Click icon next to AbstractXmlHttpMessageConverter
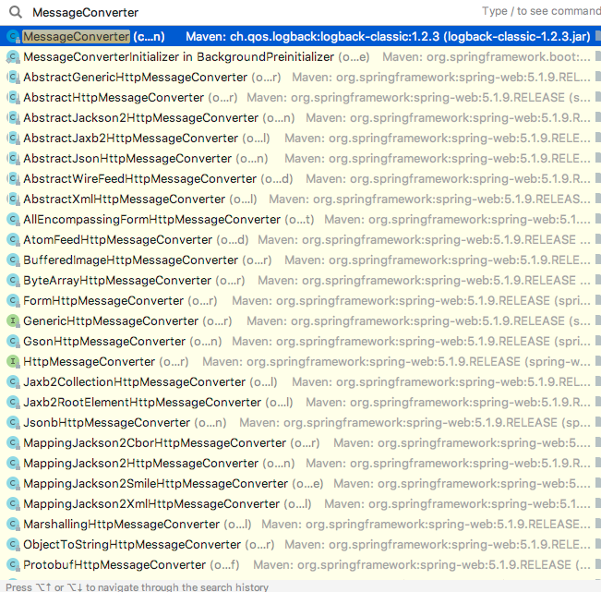This screenshot has height=592, width=601. pos(14,199)
